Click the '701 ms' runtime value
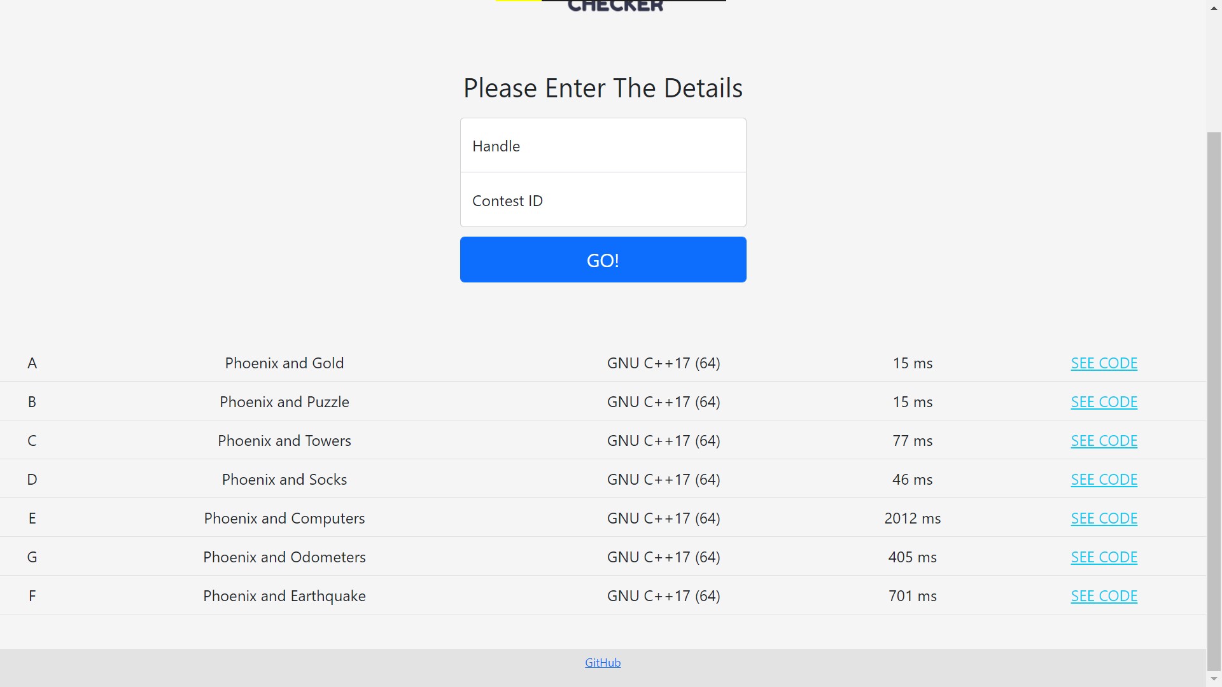Image resolution: width=1222 pixels, height=687 pixels. pos(912,596)
